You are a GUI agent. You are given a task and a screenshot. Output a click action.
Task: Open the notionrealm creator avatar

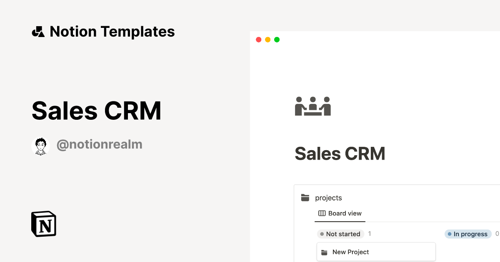pos(40,146)
